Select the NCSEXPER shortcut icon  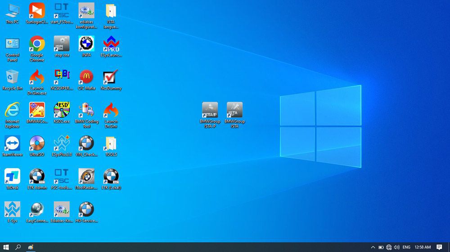(x=62, y=80)
